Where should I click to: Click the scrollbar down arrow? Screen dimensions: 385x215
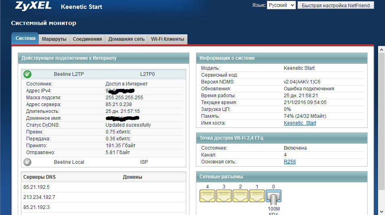tap(381, 211)
